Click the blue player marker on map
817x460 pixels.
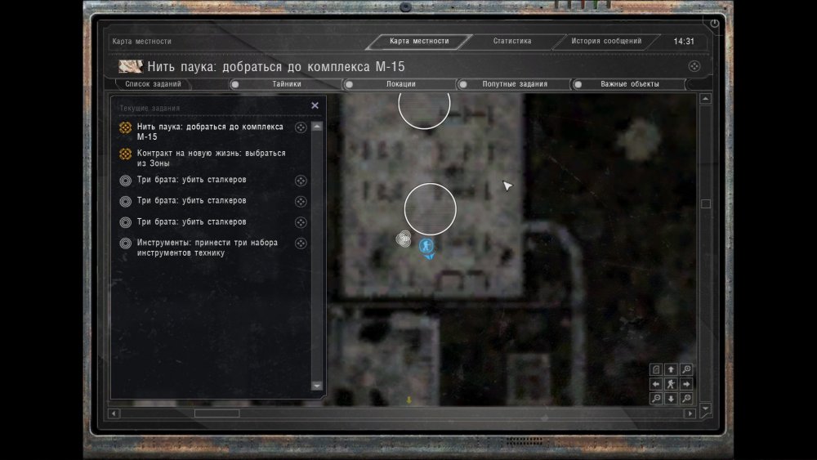pyautogui.click(x=426, y=245)
